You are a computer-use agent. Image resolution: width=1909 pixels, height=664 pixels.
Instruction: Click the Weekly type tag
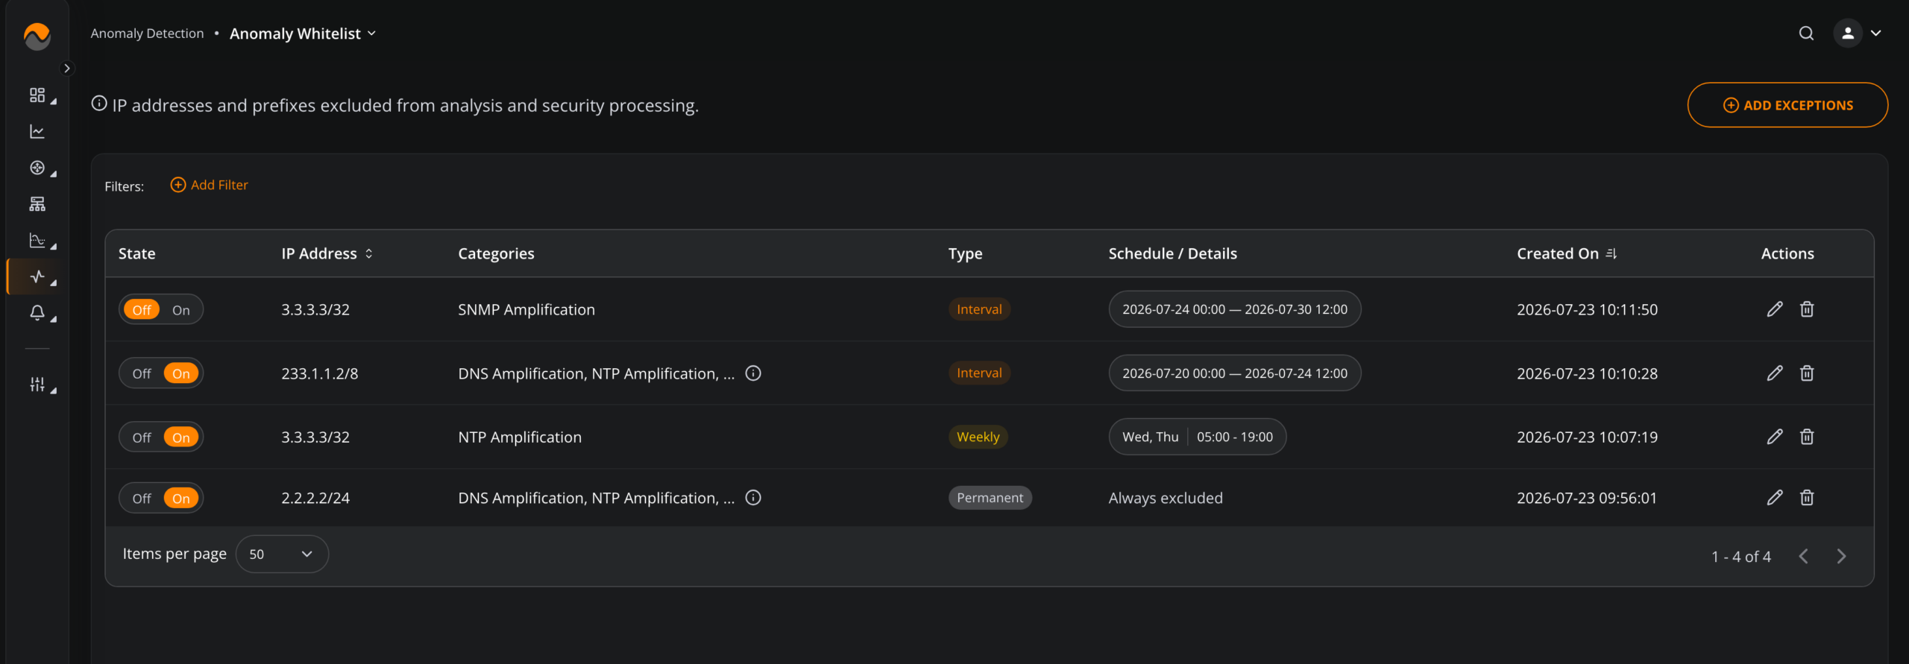point(978,437)
